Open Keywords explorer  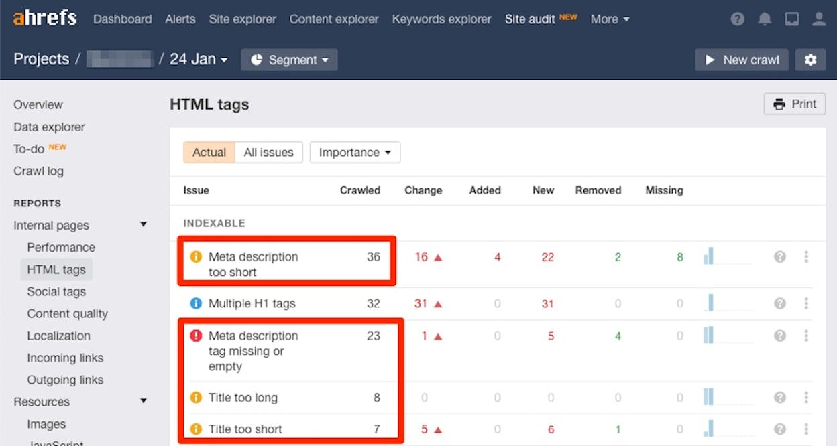[x=441, y=19]
